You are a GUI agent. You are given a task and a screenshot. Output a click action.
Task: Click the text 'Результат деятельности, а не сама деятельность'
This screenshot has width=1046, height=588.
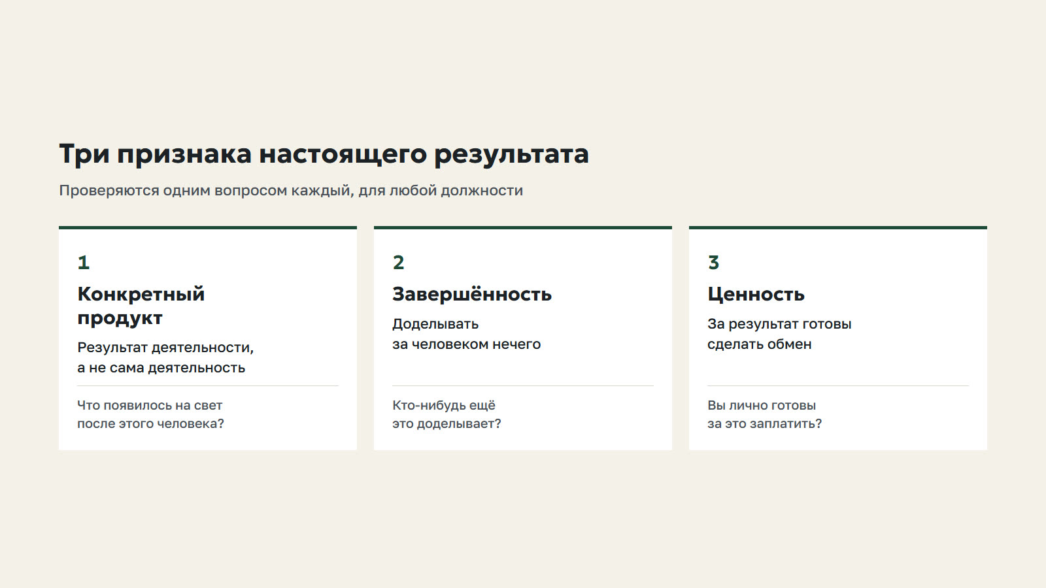pyautogui.click(x=165, y=357)
